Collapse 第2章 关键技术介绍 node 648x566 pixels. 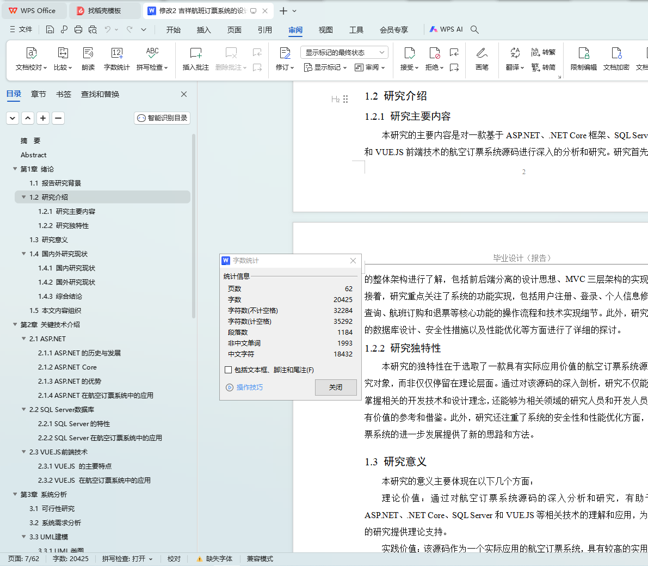click(x=15, y=324)
